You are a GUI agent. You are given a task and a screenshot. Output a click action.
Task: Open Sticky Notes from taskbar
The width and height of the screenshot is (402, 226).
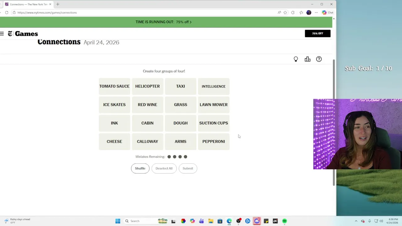point(266,221)
